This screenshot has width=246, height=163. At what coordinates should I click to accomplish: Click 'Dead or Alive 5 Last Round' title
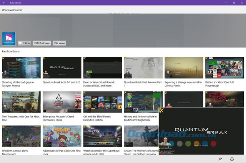click(99, 84)
